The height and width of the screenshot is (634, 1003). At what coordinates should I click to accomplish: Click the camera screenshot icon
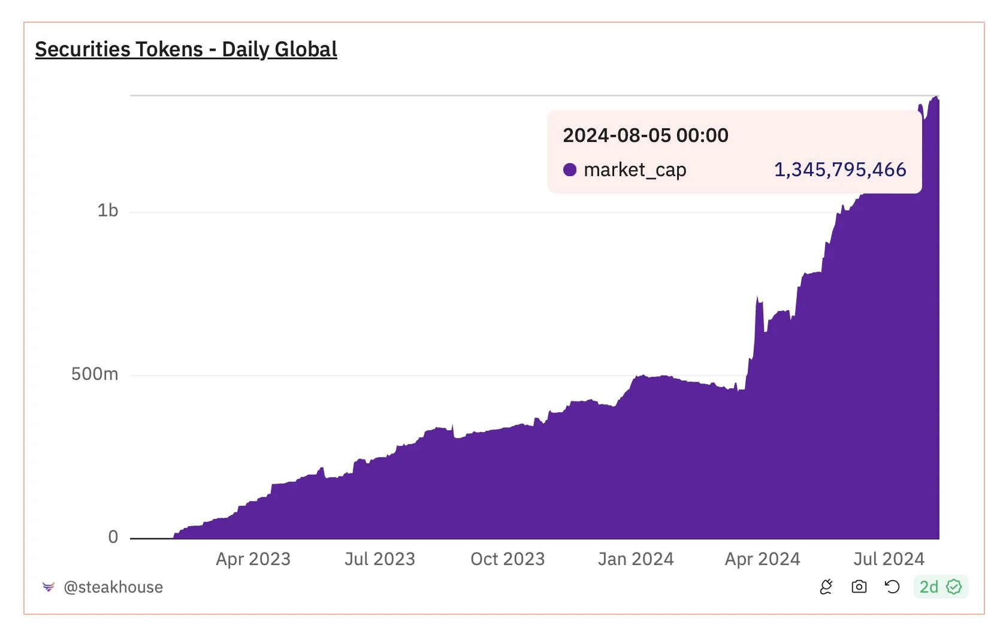point(859,587)
